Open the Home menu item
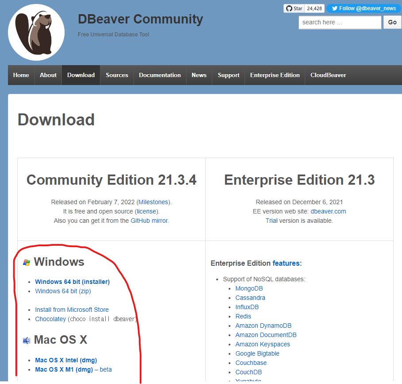 21,75
